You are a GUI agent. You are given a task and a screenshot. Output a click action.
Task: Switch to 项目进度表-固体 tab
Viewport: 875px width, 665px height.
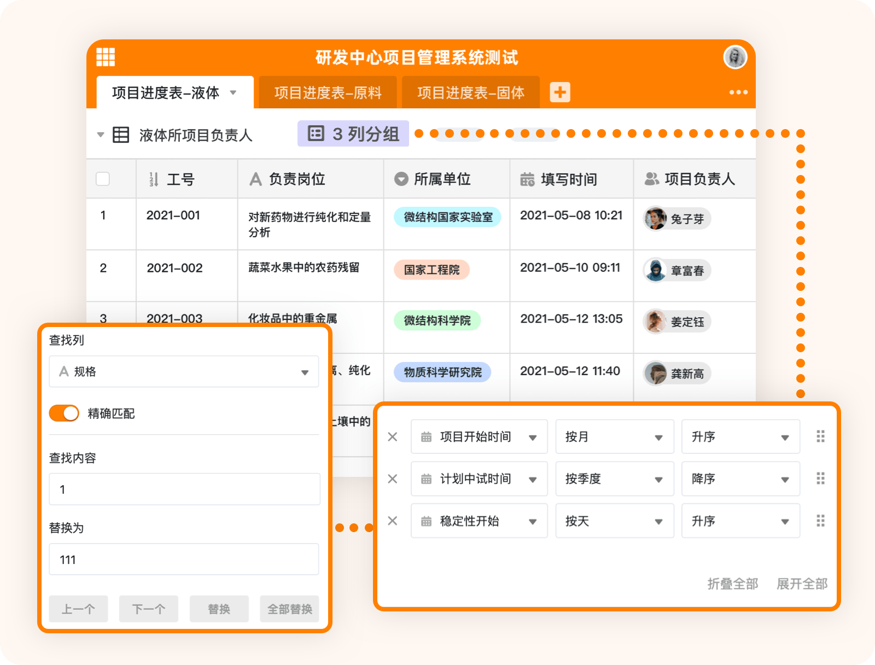point(470,93)
